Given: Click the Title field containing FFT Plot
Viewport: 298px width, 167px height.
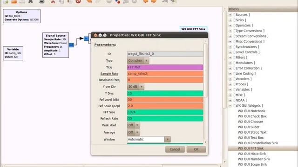Looking at the screenshot, I should point(165,67).
